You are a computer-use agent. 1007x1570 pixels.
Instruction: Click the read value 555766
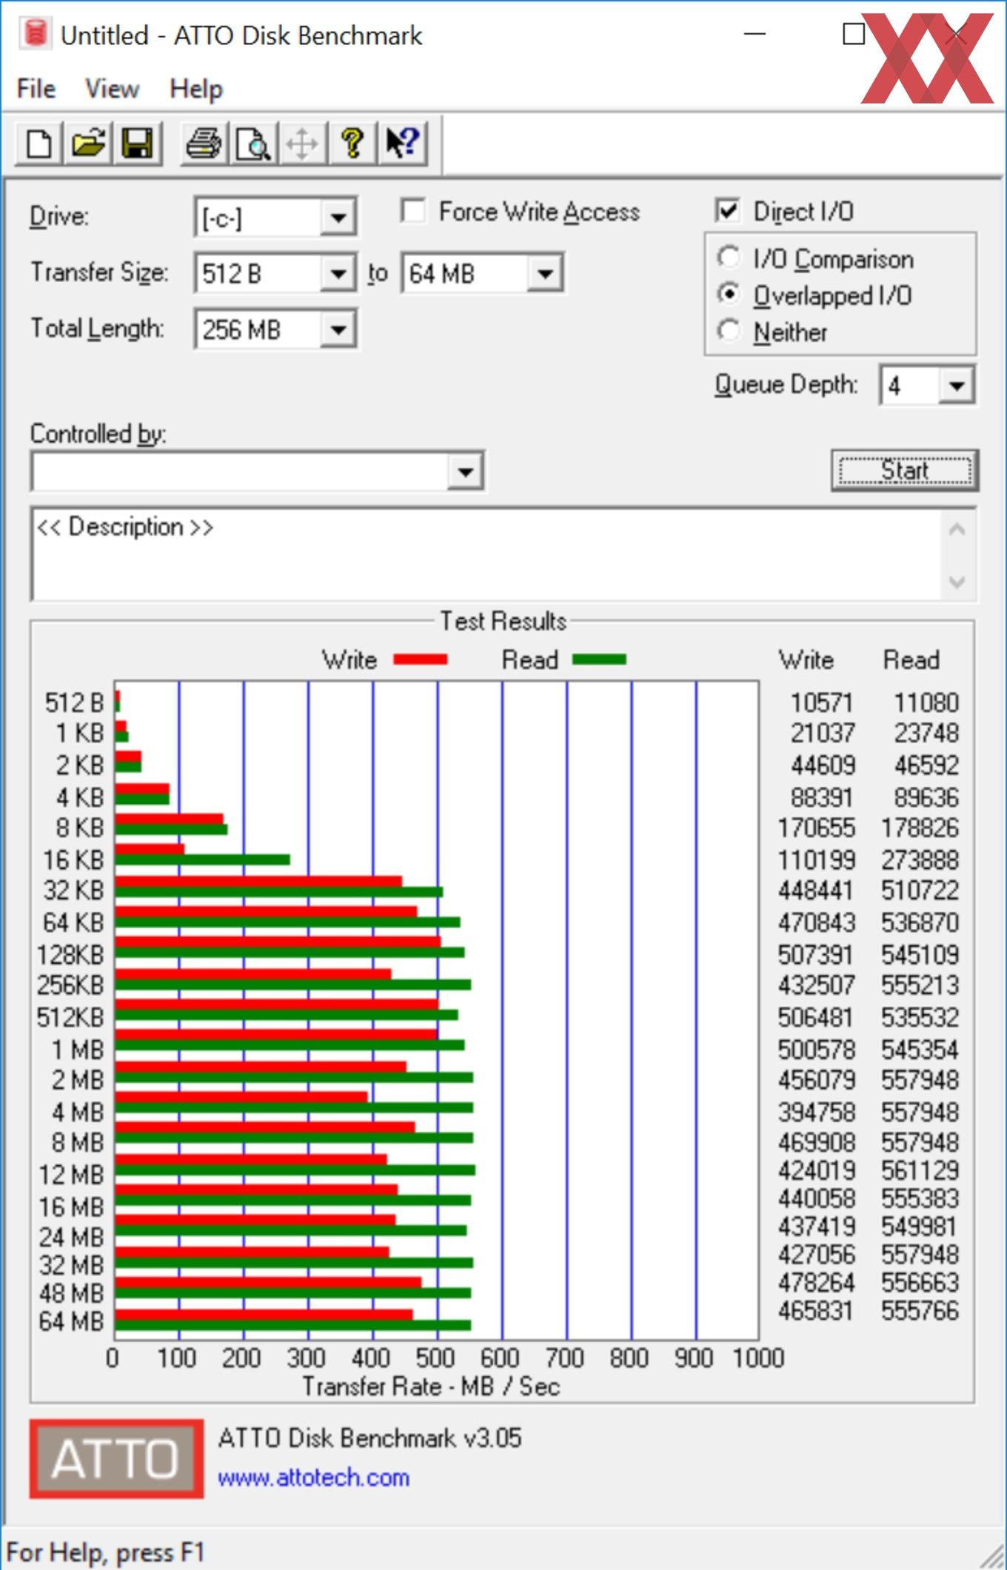coord(920,1310)
